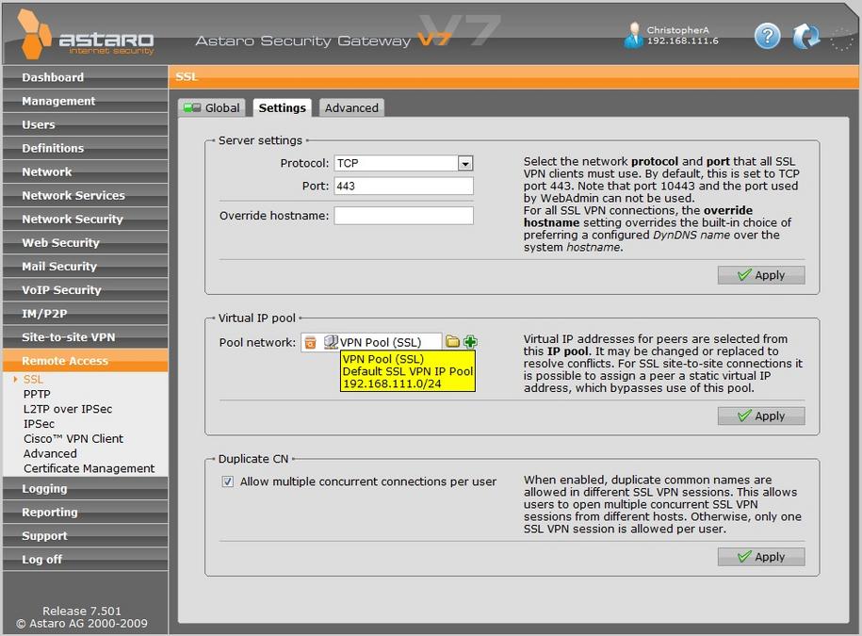
Task: Open the Reporting menu
Action: click(x=86, y=513)
